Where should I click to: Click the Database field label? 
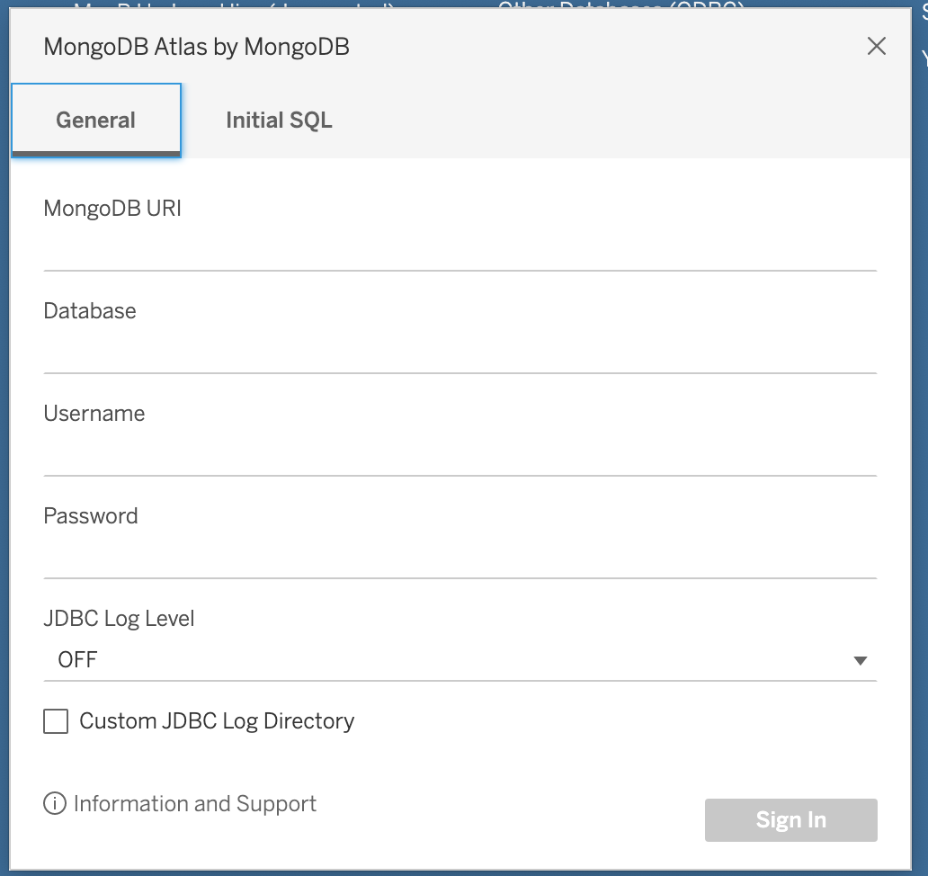point(90,311)
